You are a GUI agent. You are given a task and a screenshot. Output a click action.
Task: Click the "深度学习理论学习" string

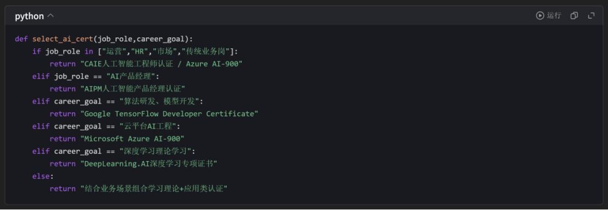[x=157, y=151]
